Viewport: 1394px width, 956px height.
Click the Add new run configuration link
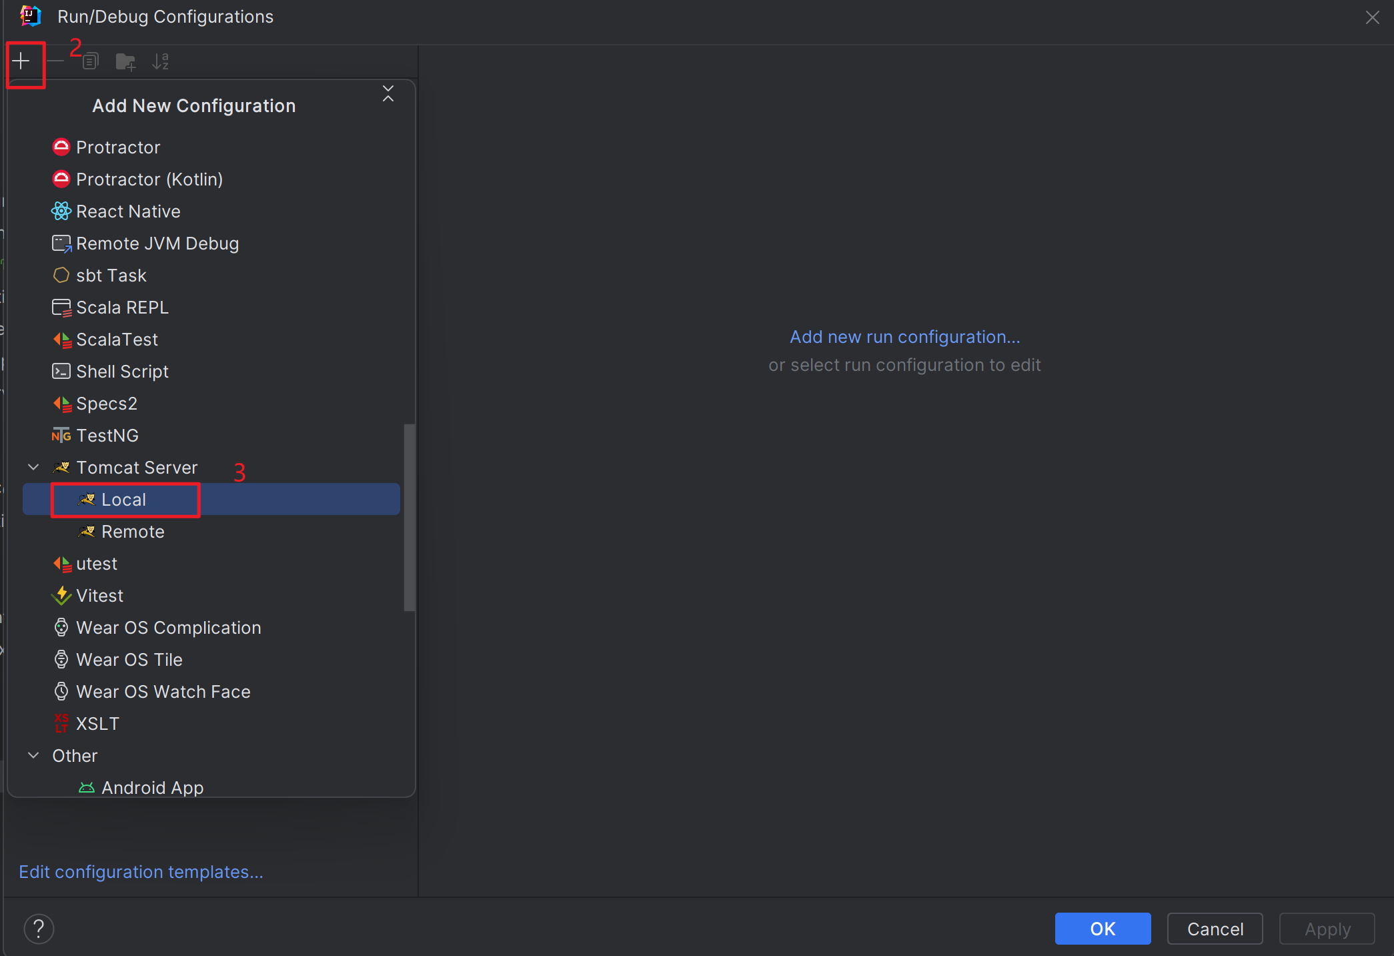click(905, 337)
